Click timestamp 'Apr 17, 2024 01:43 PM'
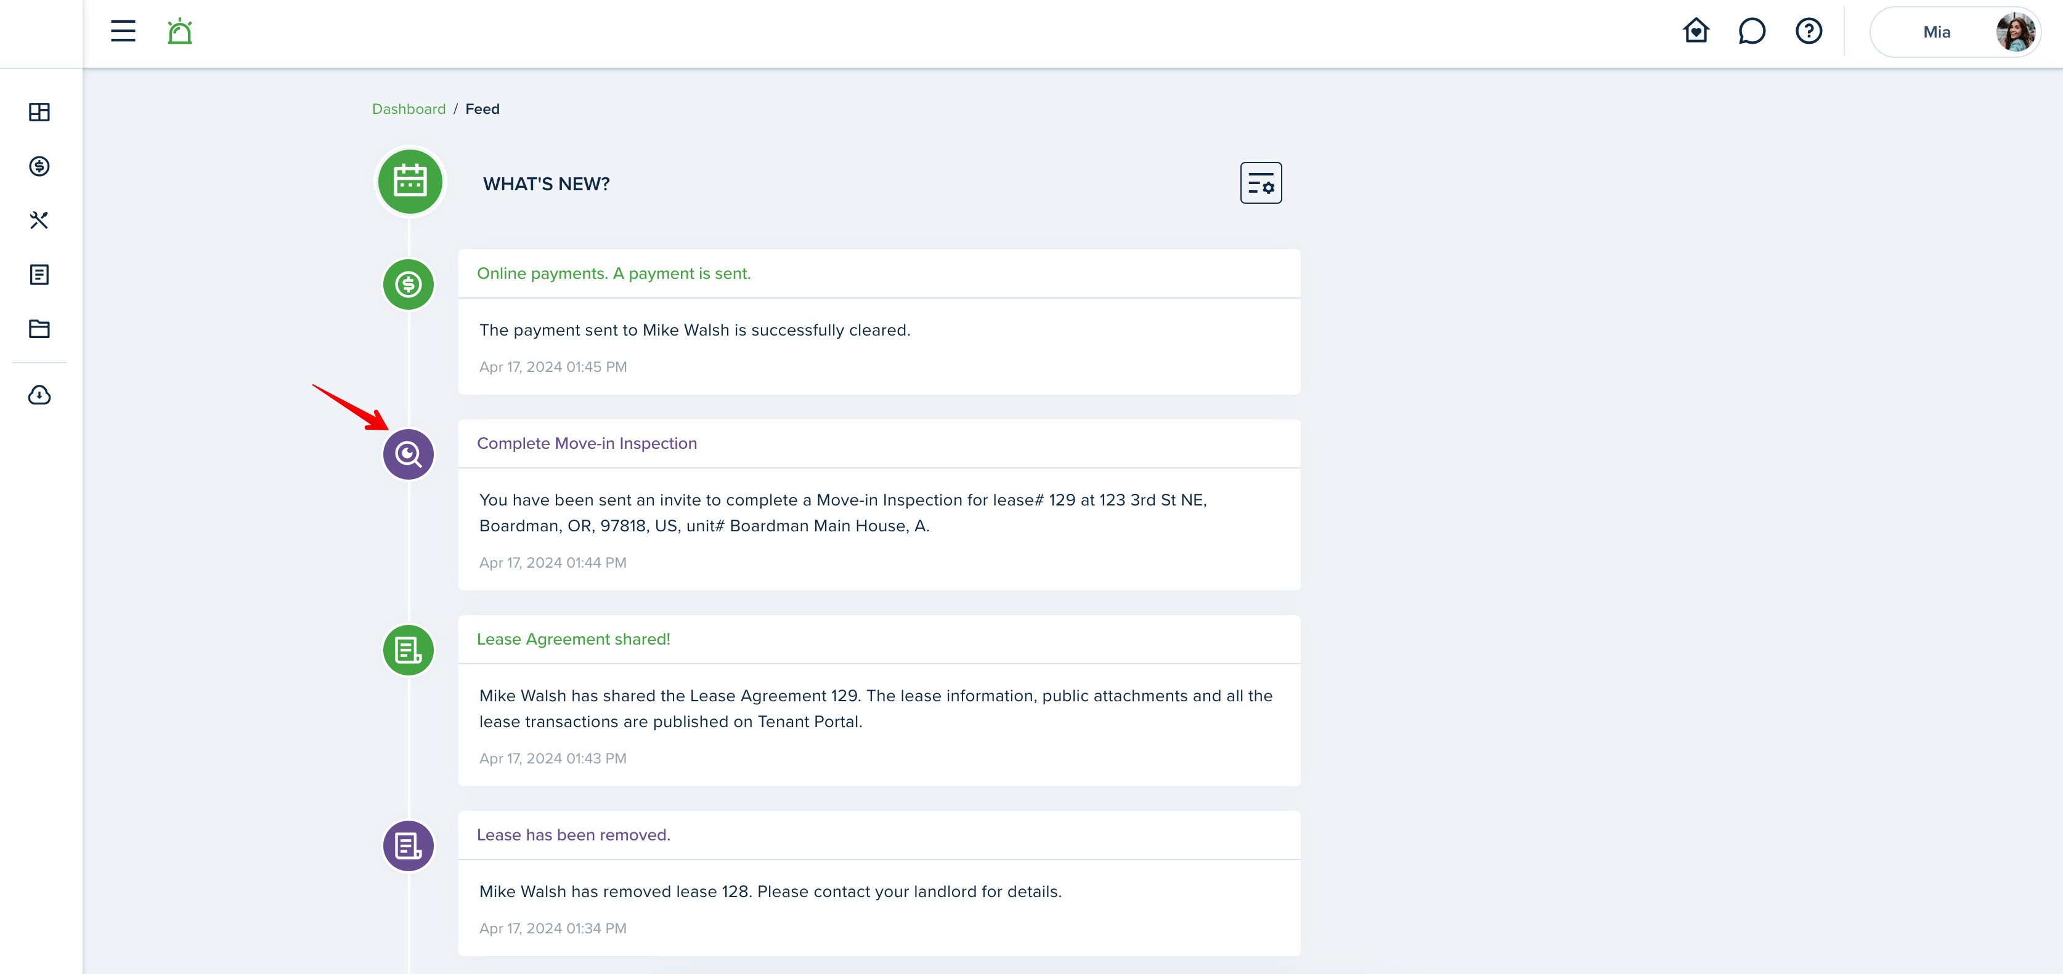 point(553,759)
